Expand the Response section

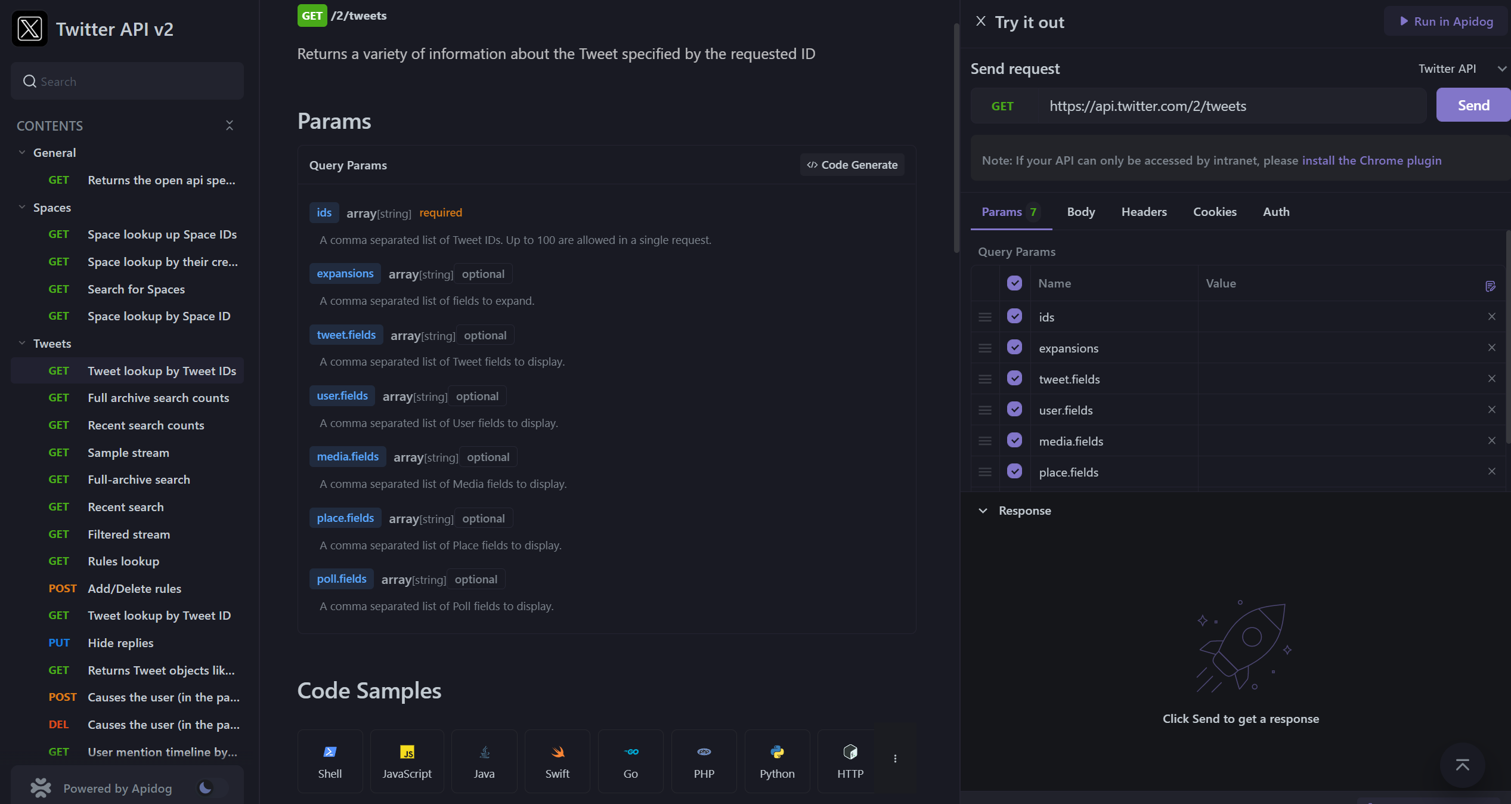pos(983,510)
